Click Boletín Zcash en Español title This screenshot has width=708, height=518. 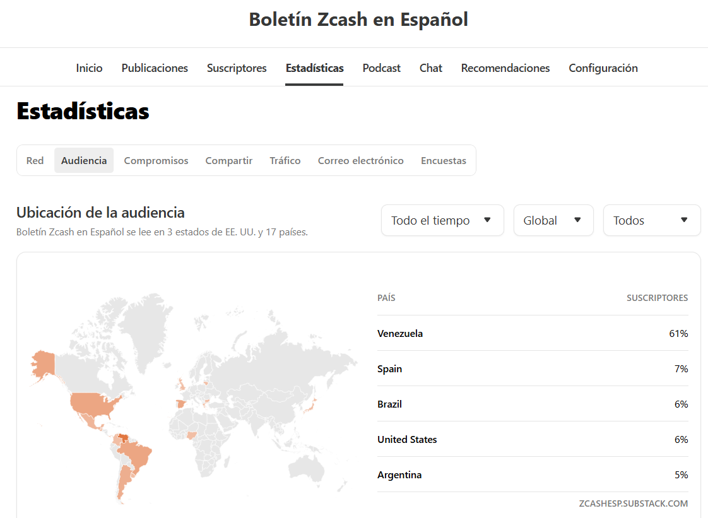pos(358,20)
